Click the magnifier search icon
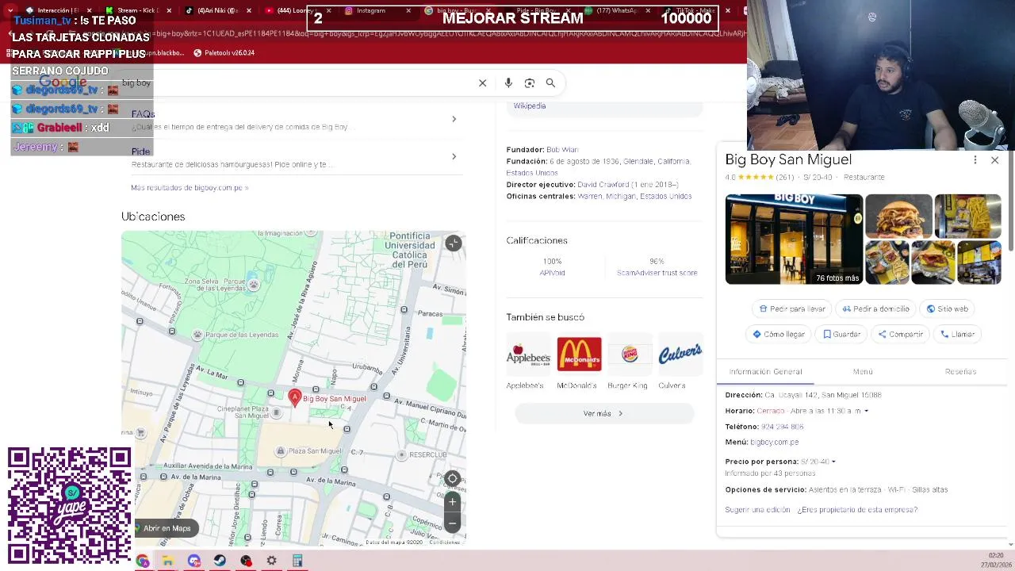Screen dimensions: 1015x571 [x=550, y=82]
